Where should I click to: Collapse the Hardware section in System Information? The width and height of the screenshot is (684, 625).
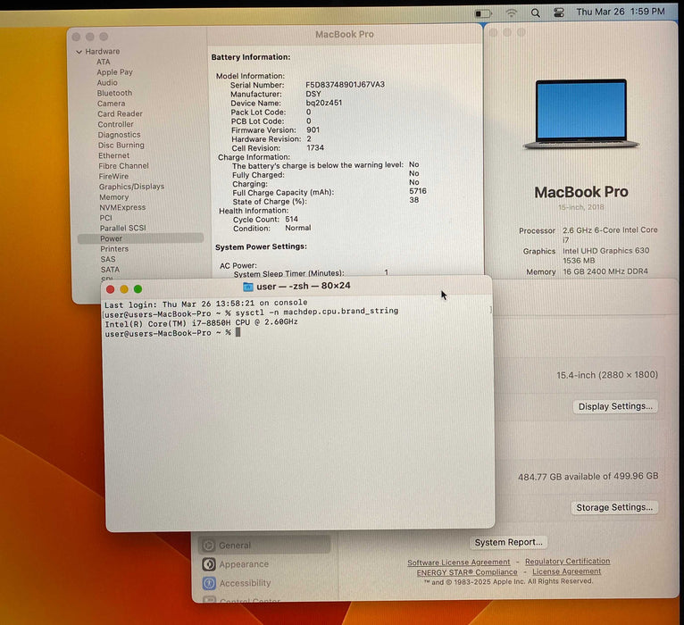coord(79,52)
